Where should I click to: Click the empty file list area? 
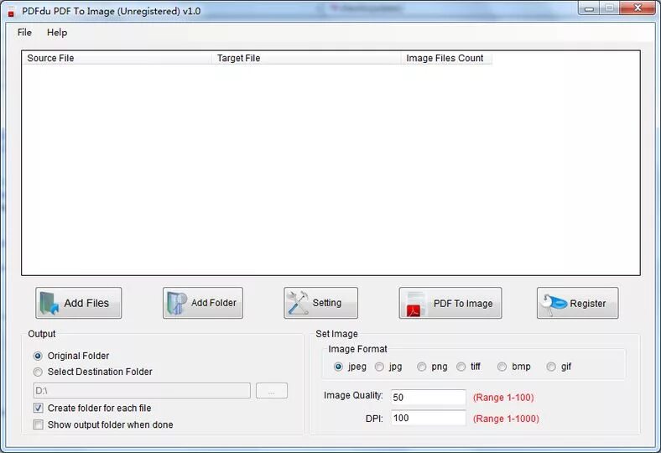(x=331, y=169)
